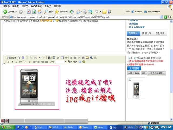This screenshot has height=130, width=173.
Task: Toggle bold formatting
Action: coord(8,62)
